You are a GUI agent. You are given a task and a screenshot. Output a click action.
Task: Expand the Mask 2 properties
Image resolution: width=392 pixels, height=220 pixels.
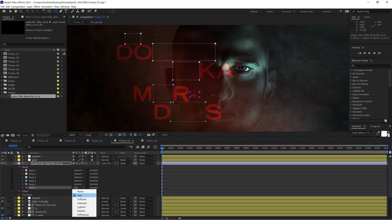pos(23,174)
